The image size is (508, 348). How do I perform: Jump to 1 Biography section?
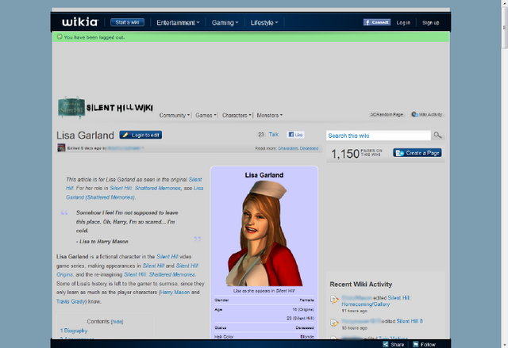click(x=74, y=331)
